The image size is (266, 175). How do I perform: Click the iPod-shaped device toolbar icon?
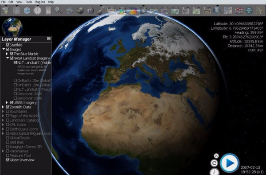pos(48,11)
